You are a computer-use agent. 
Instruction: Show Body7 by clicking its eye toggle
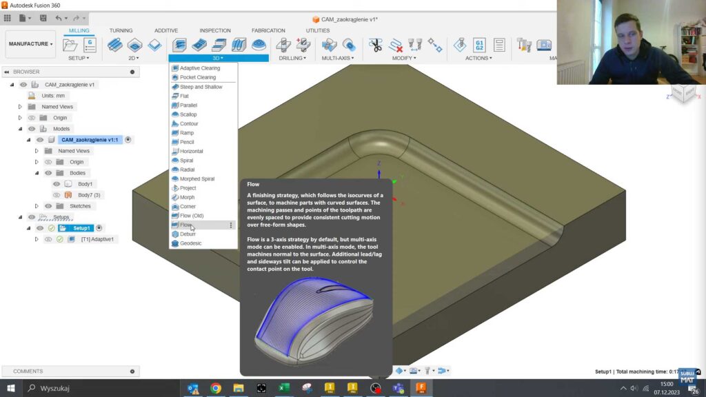(57, 194)
